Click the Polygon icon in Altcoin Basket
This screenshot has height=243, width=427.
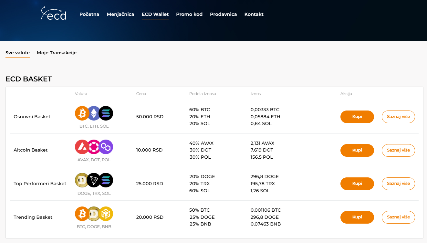pyautogui.click(x=106, y=147)
